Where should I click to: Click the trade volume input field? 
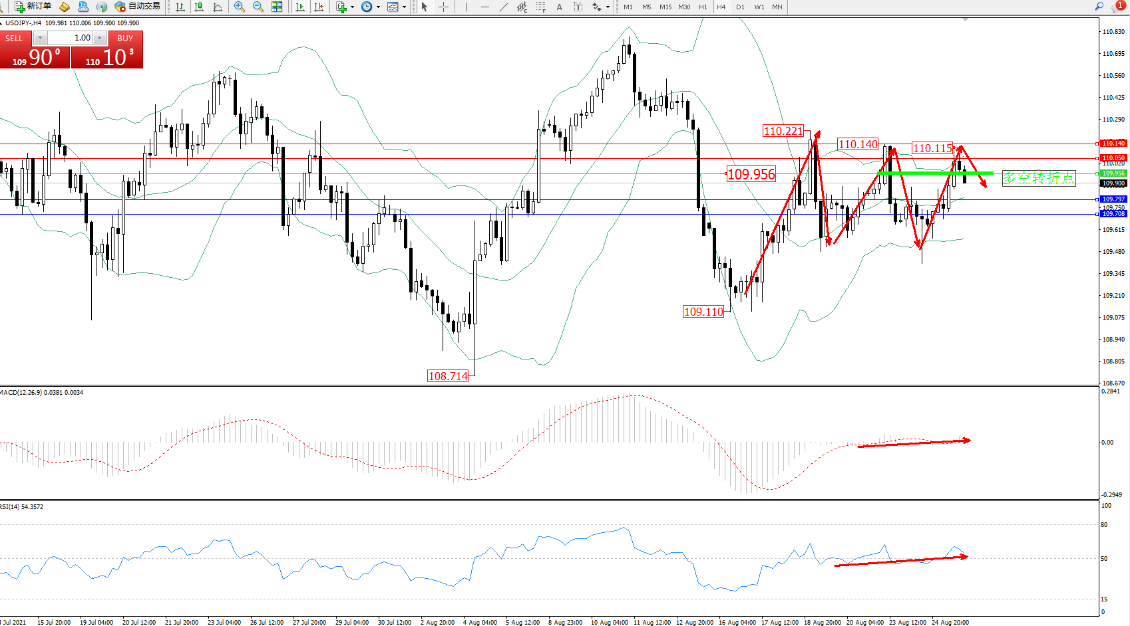[x=71, y=38]
